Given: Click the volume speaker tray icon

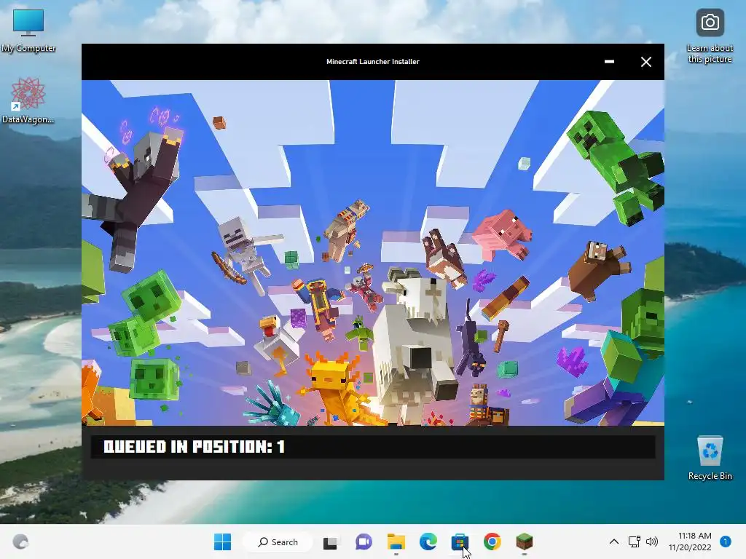Looking at the screenshot, I should [652, 542].
